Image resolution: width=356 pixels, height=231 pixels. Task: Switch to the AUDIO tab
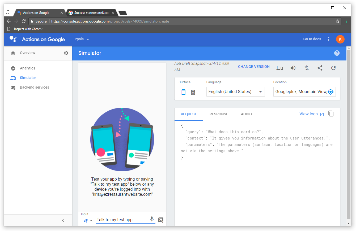pyautogui.click(x=246, y=114)
